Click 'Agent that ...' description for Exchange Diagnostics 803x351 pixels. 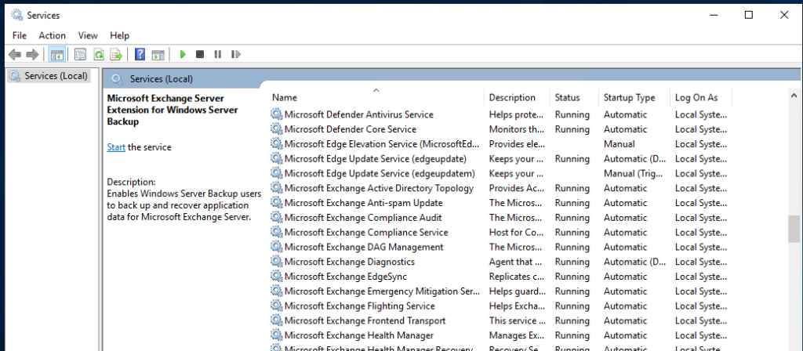click(x=515, y=262)
